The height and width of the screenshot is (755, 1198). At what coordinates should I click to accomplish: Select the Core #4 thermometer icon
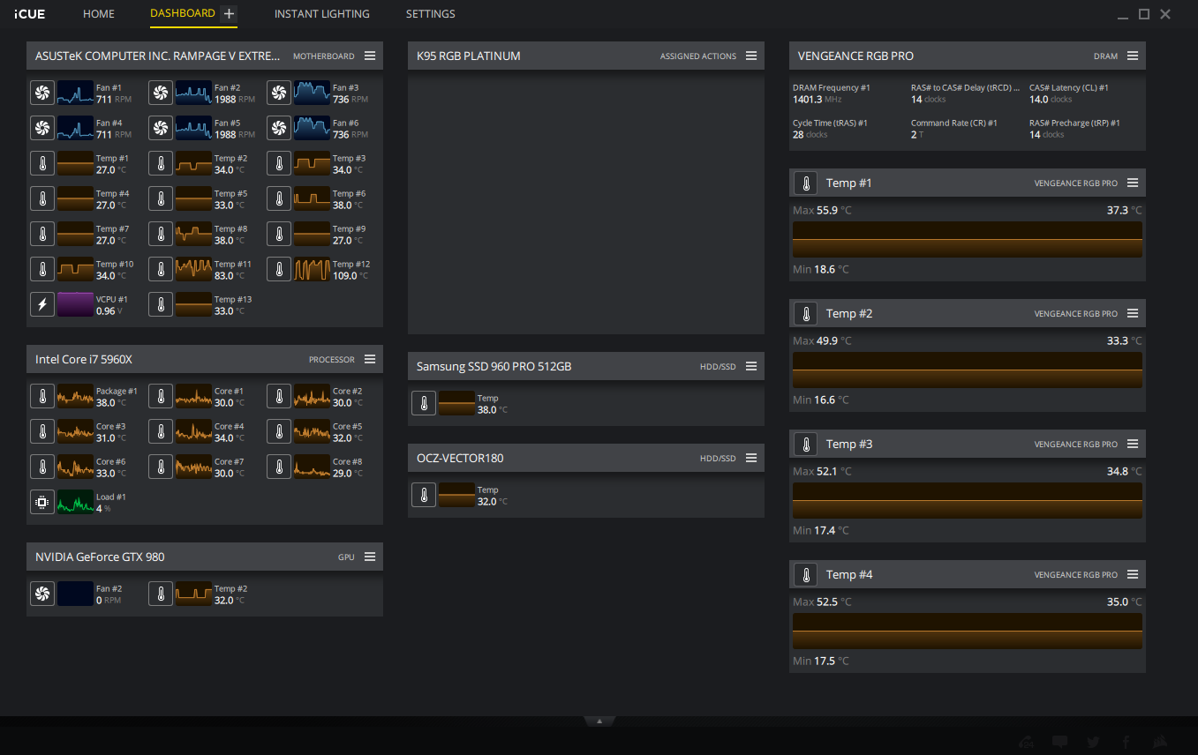160,432
